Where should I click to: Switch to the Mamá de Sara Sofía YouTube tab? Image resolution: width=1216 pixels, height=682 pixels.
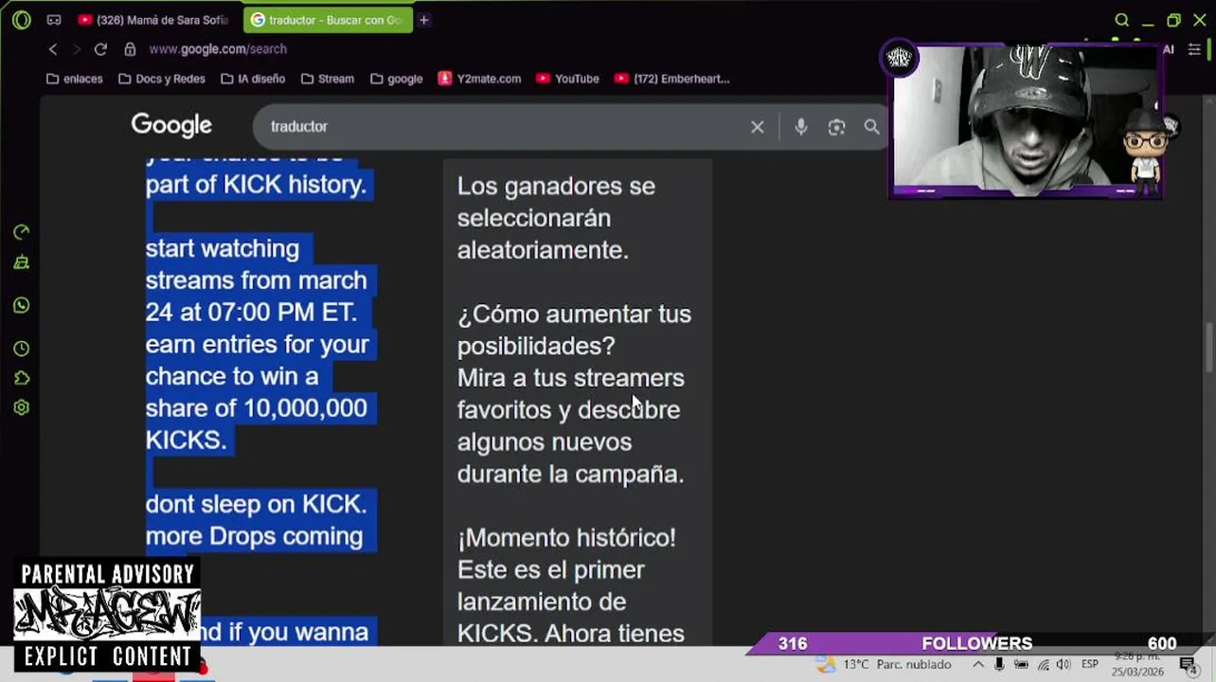tap(153, 20)
